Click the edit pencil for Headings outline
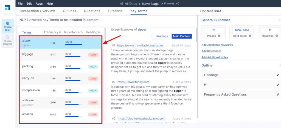The height and width of the screenshot is (128, 281). 278,75
